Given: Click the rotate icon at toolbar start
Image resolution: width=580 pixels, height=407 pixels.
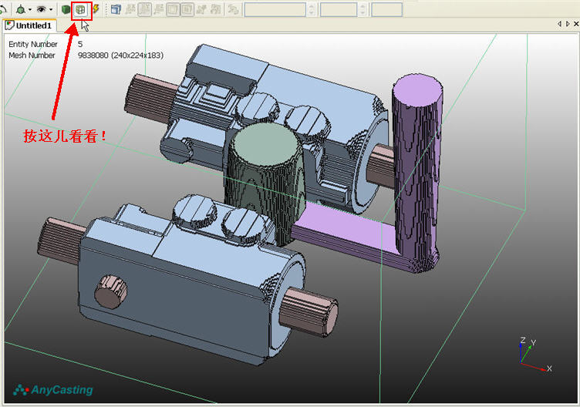Looking at the screenshot, I should (3, 9).
